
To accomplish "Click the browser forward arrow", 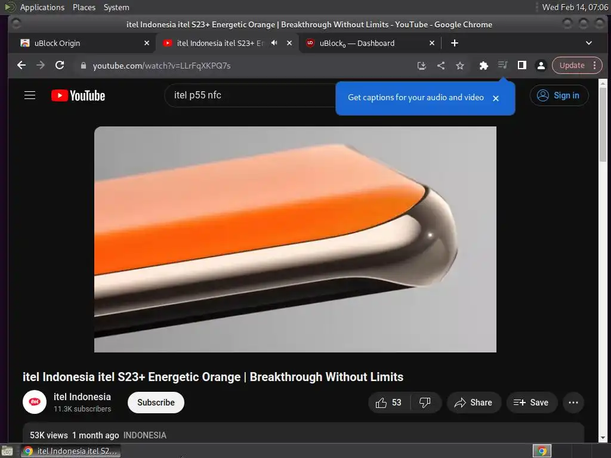I will tap(41, 66).
